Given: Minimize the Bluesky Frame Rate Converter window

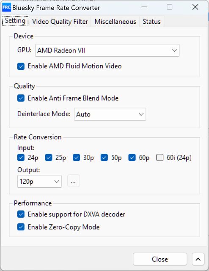Looking at the screenshot, I should click(x=144, y=7).
